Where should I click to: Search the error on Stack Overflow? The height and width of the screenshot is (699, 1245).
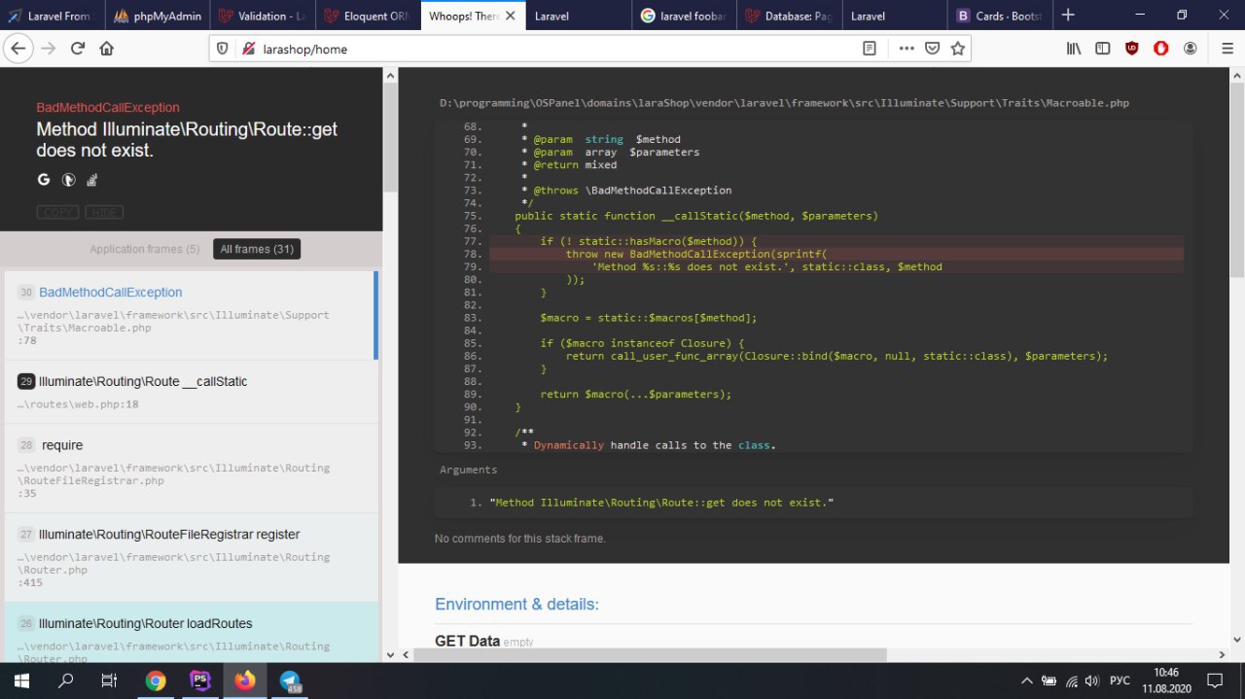click(92, 180)
